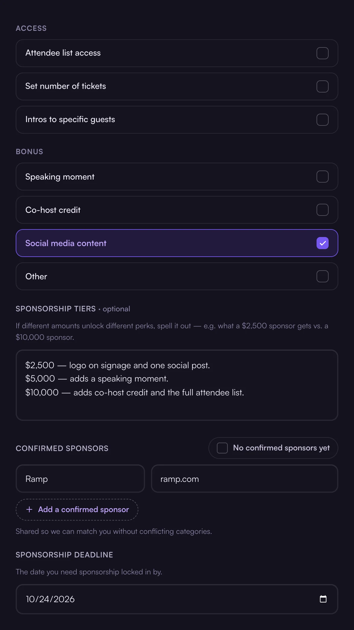Select the Social media content option row
The height and width of the screenshot is (630, 354).
(x=177, y=243)
